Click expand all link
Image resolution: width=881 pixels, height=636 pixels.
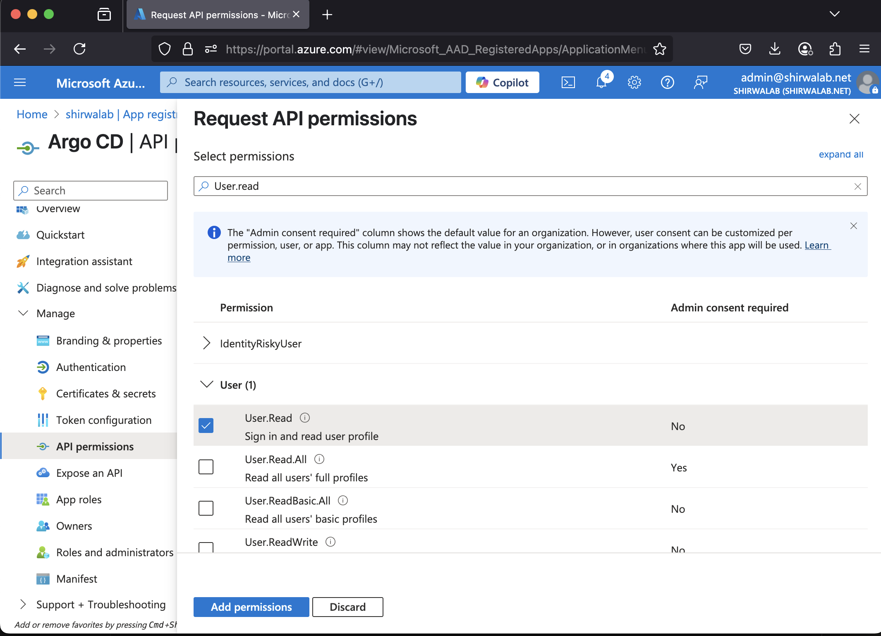click(841, 154)
